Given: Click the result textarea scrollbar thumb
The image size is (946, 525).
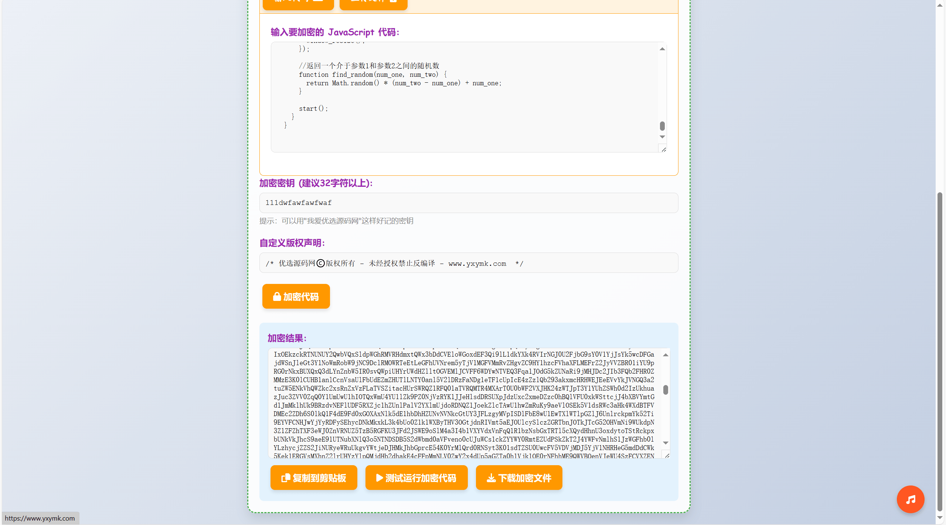Looking at the screenshot, I should coord(666,390).
